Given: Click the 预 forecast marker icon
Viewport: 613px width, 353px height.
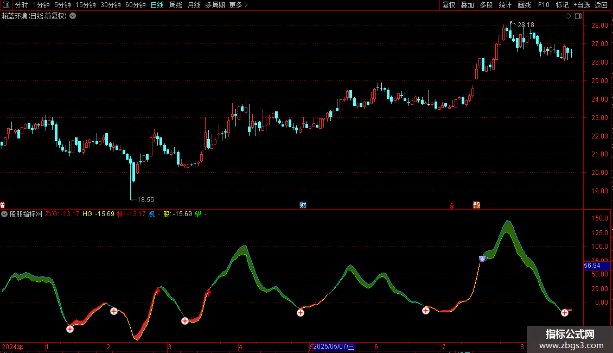Looking at the screenshot, I should pyautogui.click(x=476, y=205).
